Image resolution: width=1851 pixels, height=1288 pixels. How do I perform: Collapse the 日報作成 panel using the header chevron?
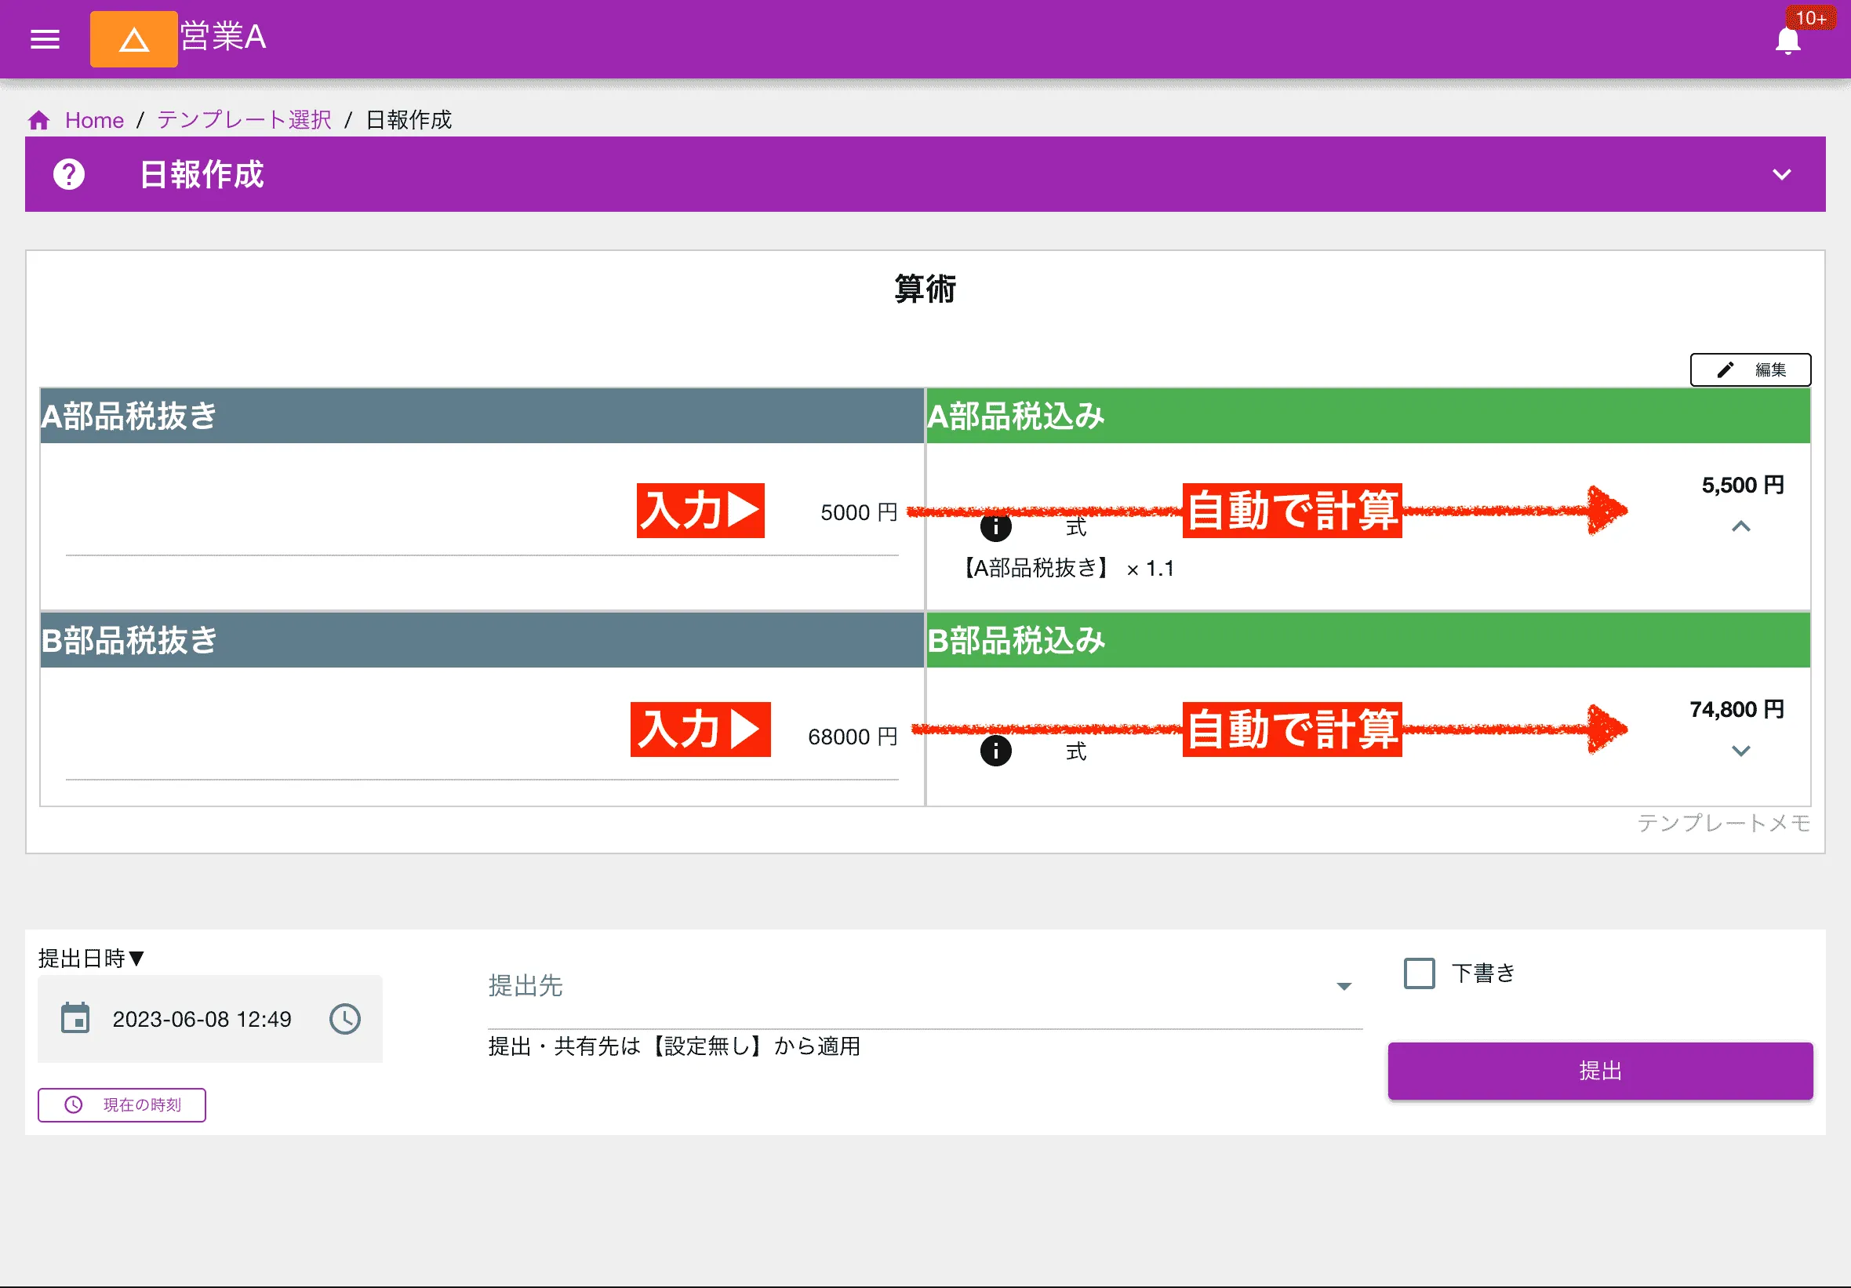pyautogui.click(x=1783, y=174)
